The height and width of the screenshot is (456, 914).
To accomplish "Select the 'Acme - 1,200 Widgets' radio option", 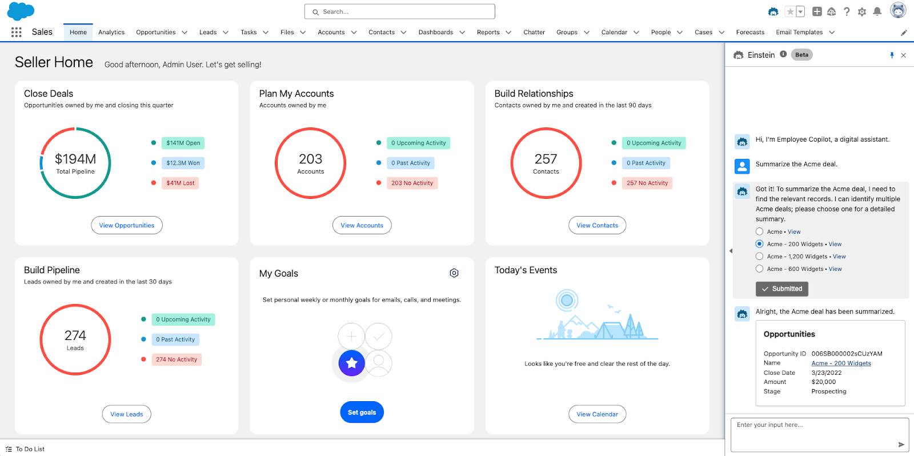I will point(759,257).
